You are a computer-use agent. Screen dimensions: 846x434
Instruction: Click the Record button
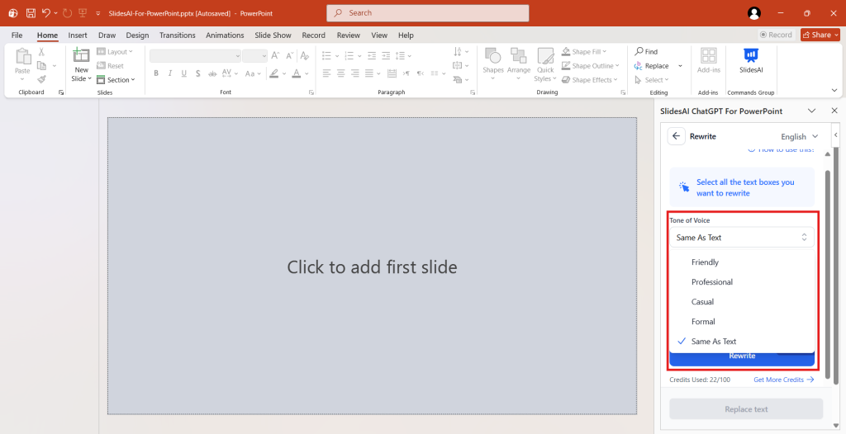coord(776,35)
